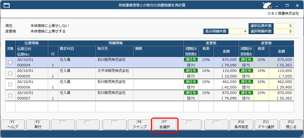Image resolution: width=304 pixels, height=138 pixels.
Task: Click the 勘定科目 column header
Action: point(77,51)
